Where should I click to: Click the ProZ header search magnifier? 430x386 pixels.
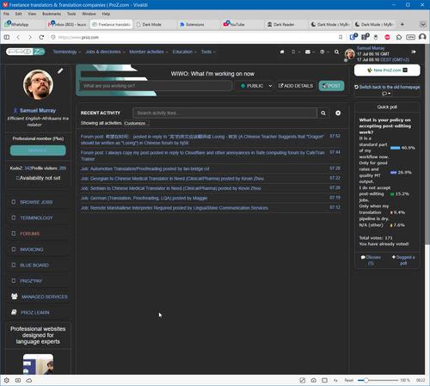336,52
